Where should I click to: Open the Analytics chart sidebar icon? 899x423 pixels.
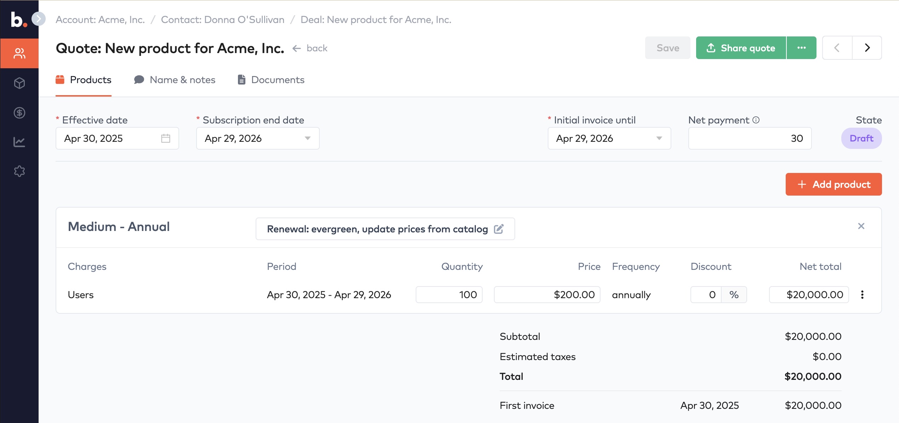click(19, 142)
